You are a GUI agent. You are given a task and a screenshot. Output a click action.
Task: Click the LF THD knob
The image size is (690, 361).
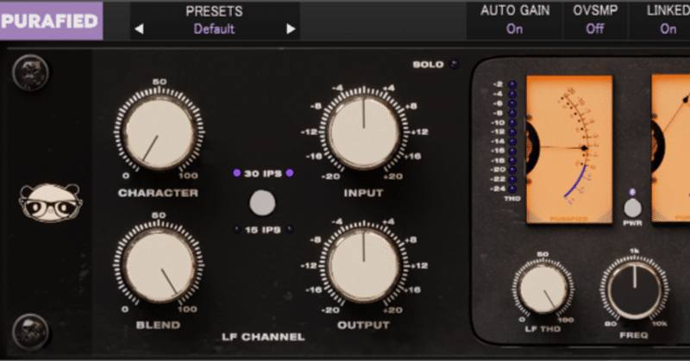pyautogui.click(x=543, y=289)
